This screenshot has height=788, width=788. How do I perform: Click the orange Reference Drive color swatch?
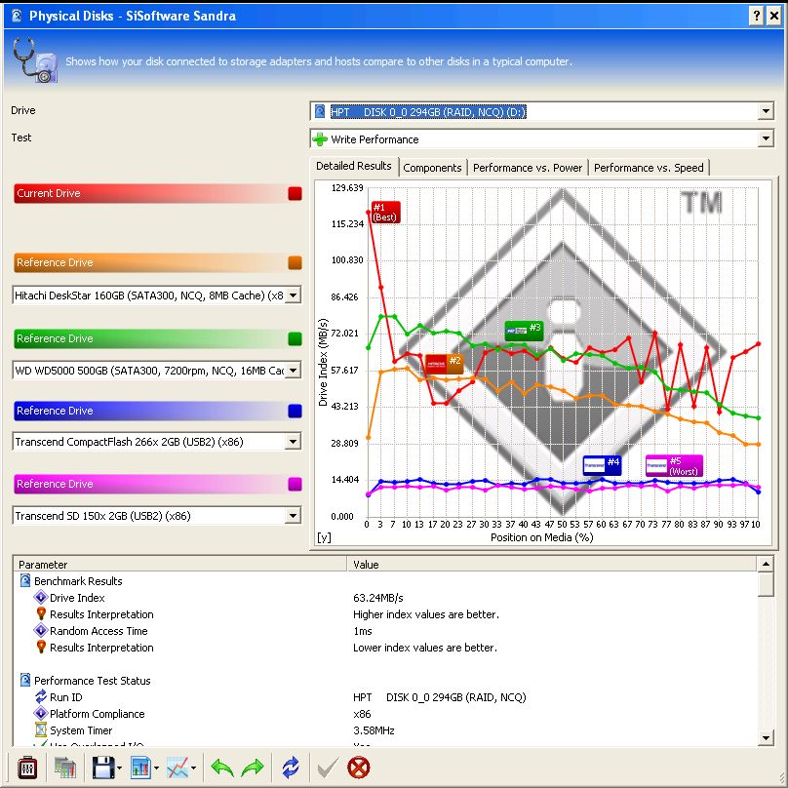[x=295, y=262]
